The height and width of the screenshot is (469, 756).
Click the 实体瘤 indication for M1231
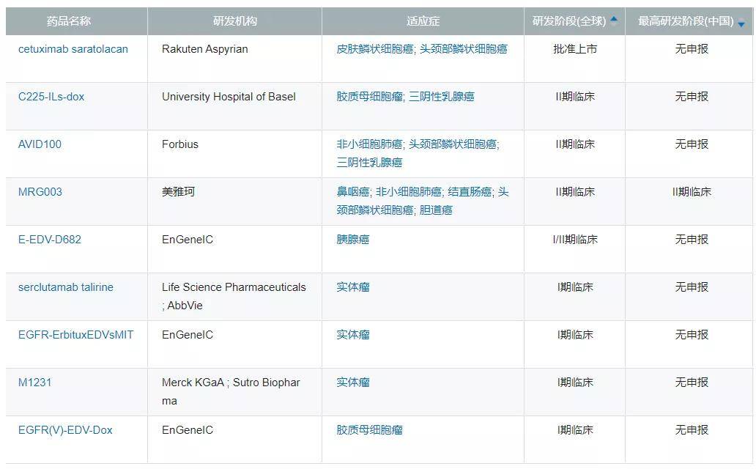click(352, 382)
